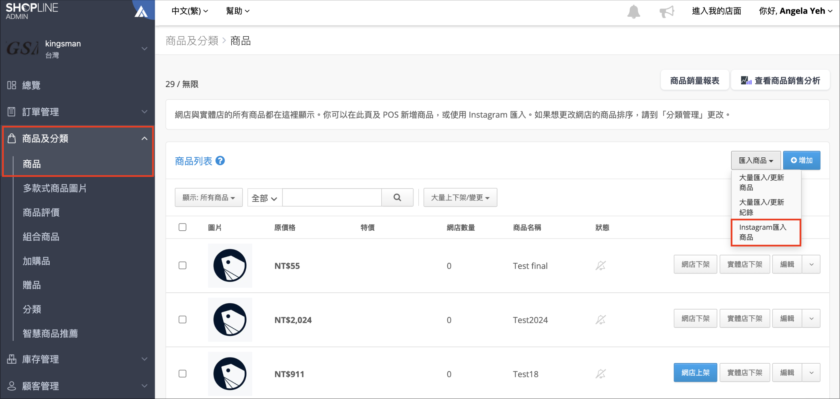Image resolution: width=840 pixels, height=399 pixels.
Task: Click the product thumbnail for Test2024
Action: 230,319
